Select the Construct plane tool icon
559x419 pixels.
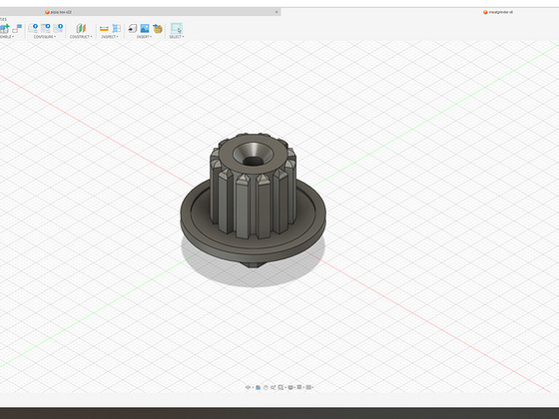81,29
